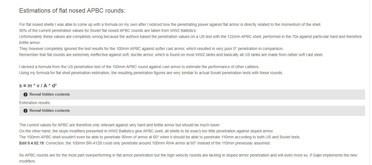Click the line starting with They however completely ignored

151,49
